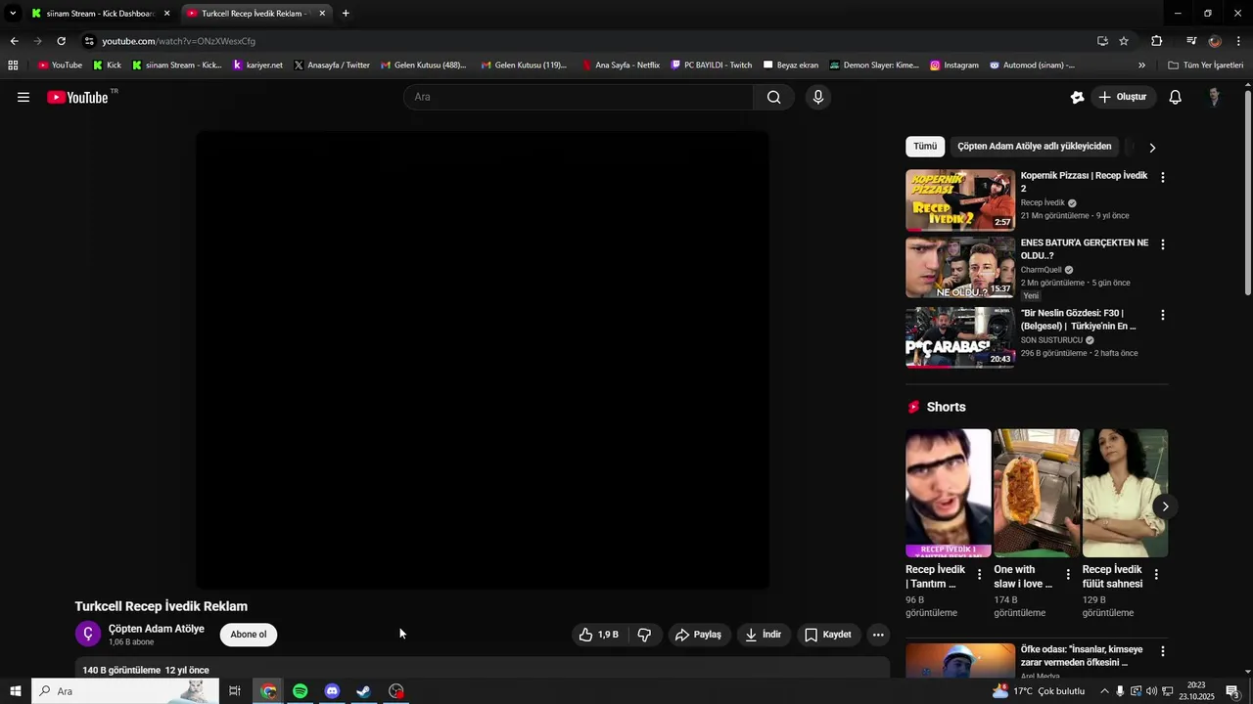Open Windows Start menu
This screenshot has height=704, width=1253.
15,691
